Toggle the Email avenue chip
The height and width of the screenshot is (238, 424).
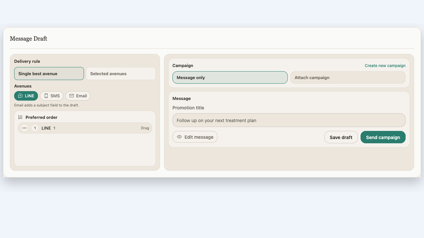click(78, 96)
